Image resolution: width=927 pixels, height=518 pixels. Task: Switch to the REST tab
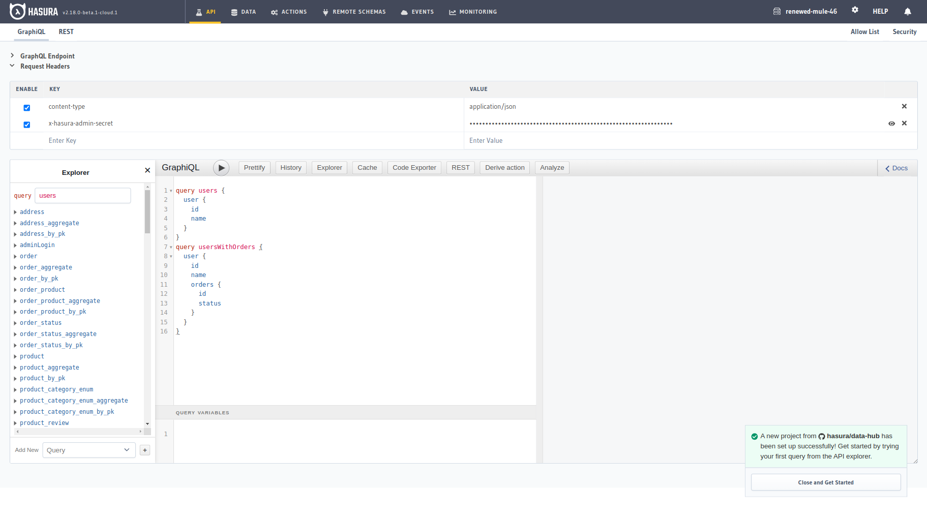click(x=66, y=32)
